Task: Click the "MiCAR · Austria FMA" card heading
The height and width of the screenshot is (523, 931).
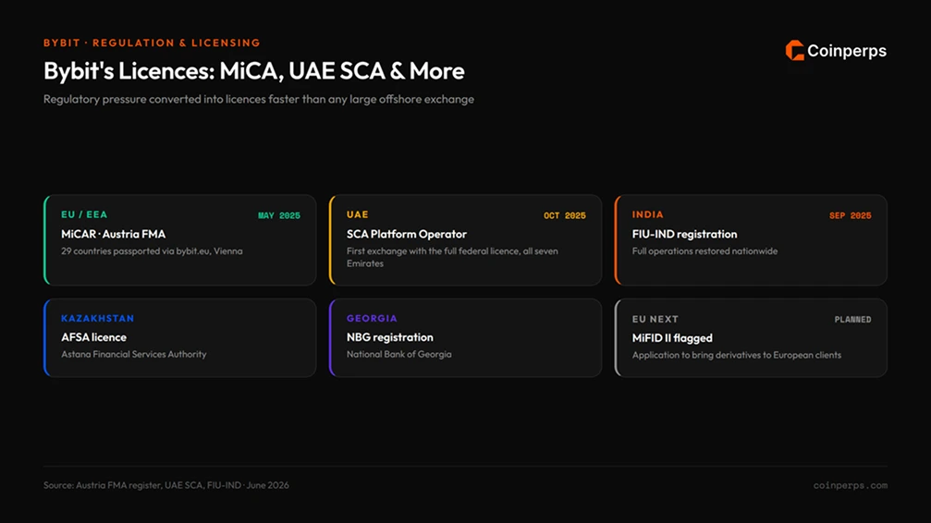Action: click(x=114, y=234)
